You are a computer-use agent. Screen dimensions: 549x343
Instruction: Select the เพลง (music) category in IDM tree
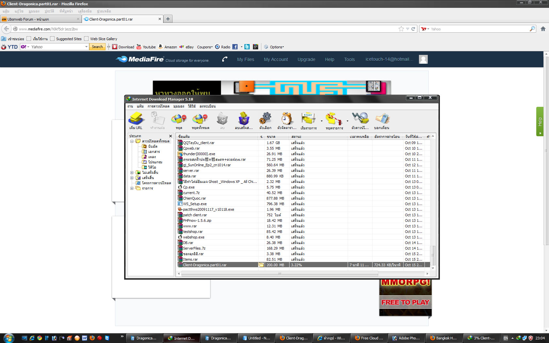coord(149,157)
